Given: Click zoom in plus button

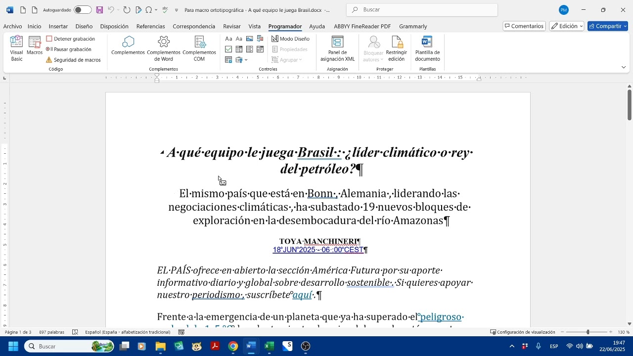Looking at the screenshot, I should pos(611,332).
